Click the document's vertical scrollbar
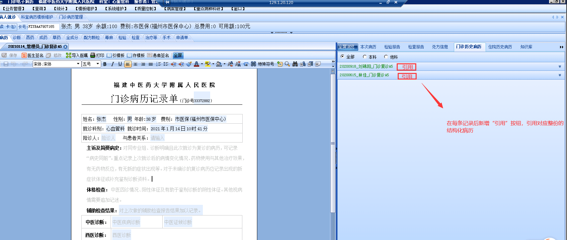Image resolution: width=567 pixels, height=240 pixels. click(333, 144)
